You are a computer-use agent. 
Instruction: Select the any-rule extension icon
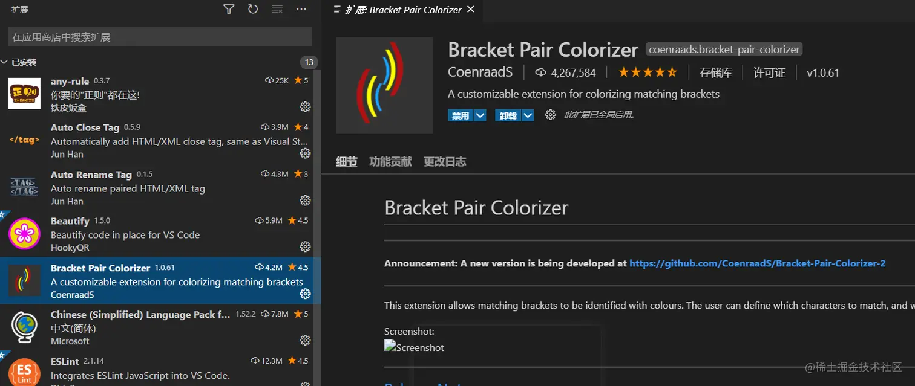25,94
